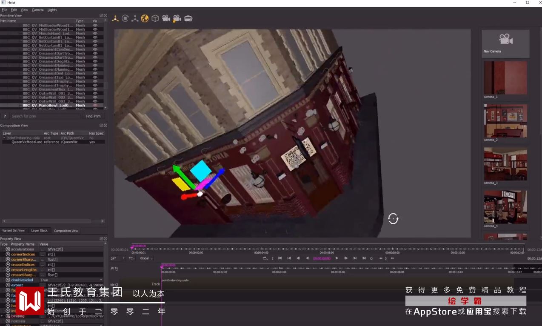The width and height of the screenshot is (542, 326).
Task: Select the camera_4 thumbnail
Action: [x=505, y=207]
